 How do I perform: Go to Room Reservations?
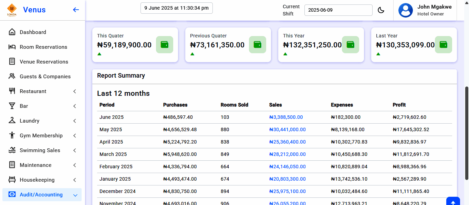pos(43,47)
